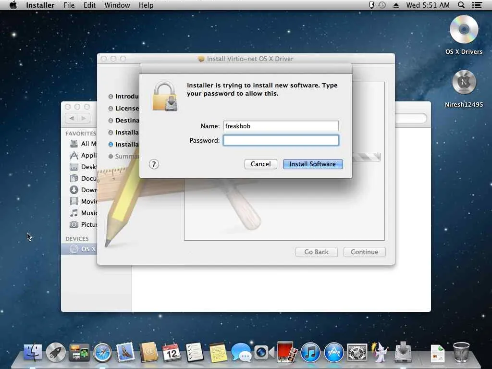Viewport: 492px width, 369px height.
Task: Click the padlock installer icon in dialog
Action: tap(165, 96)
